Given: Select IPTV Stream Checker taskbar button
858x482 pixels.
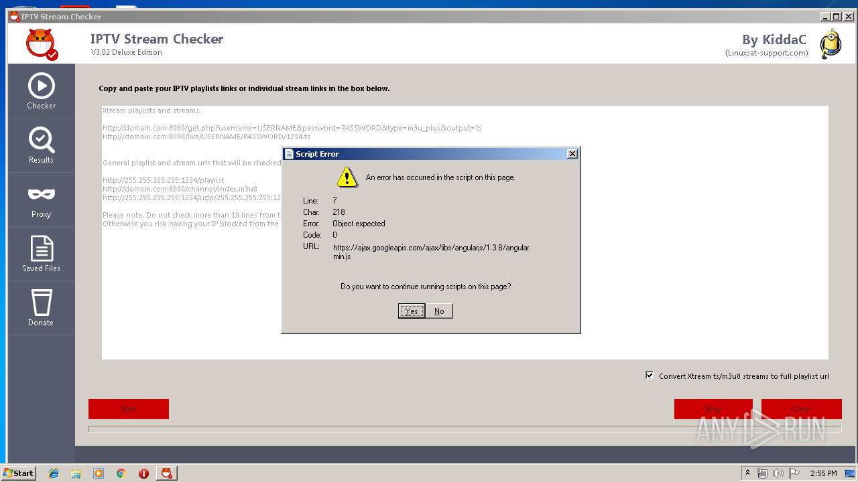Looking at the screenshot, I should [x=167, y=473].
